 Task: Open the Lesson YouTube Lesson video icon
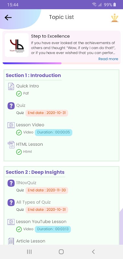pos(11,222)
